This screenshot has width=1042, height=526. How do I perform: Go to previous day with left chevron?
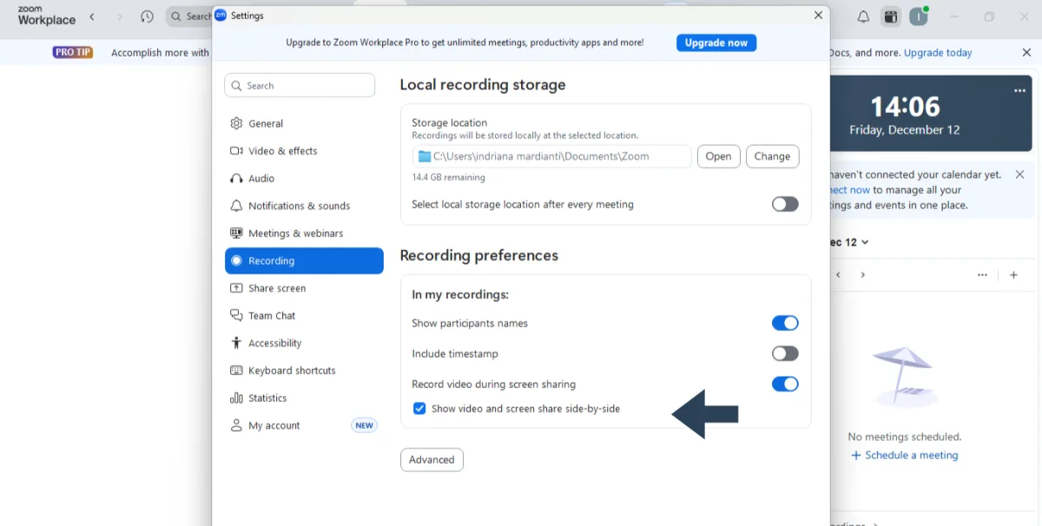[x=838, y=275]
